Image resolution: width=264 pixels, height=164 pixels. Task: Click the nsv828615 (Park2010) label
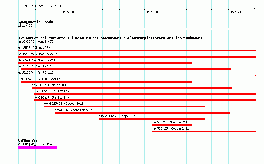click(51, 91)
